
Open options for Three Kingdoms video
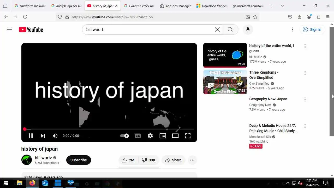(x=305, y=73)
